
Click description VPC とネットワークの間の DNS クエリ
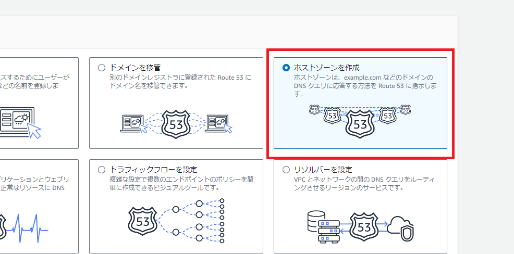point(365,184)
